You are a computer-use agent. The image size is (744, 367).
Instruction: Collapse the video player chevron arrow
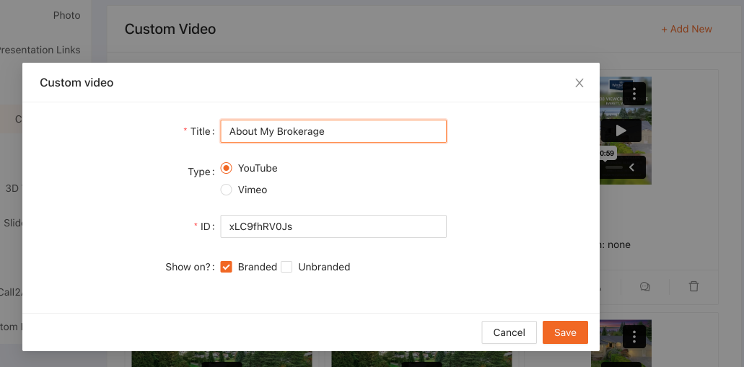coord(631,167)
